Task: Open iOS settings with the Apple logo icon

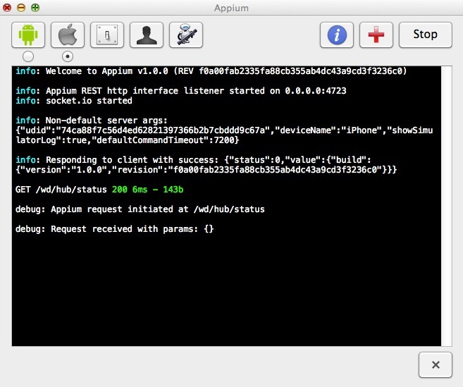Action: coord(68,35)
